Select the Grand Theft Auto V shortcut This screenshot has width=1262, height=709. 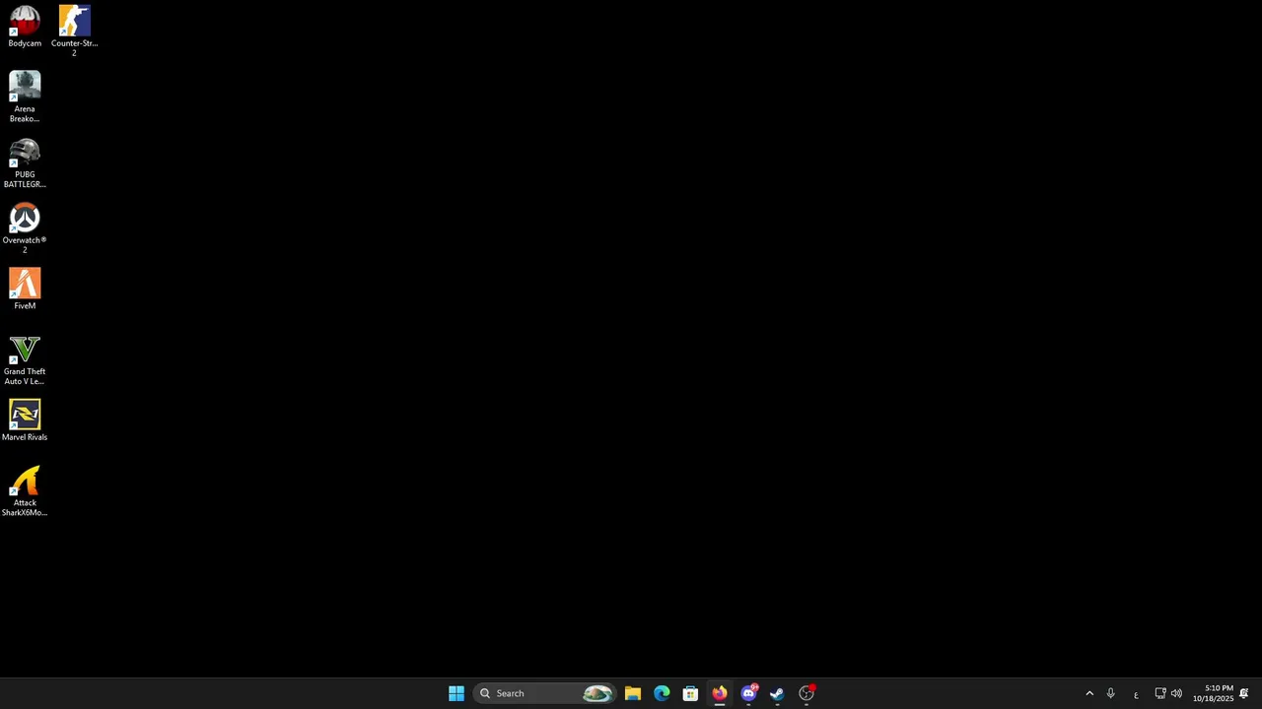click(25, 359)
